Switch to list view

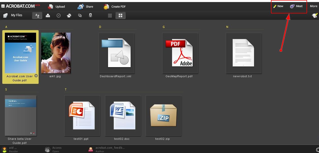pos(110,16)
